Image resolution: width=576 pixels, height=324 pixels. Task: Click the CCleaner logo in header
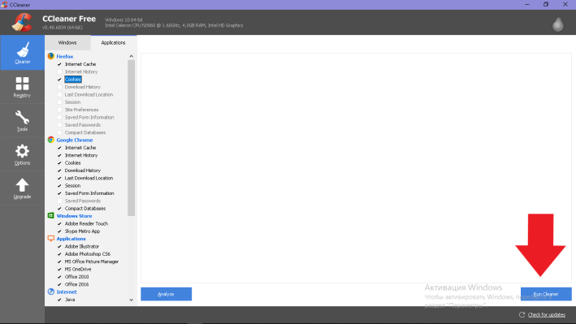coord(22,22)
